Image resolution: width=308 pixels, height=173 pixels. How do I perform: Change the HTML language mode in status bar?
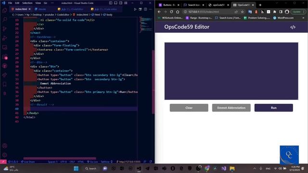click(81, 162)
